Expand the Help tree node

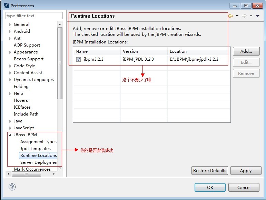(10, 93)
